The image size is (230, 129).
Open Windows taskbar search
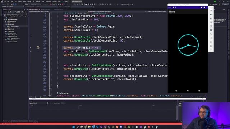(x=78, y=127)
